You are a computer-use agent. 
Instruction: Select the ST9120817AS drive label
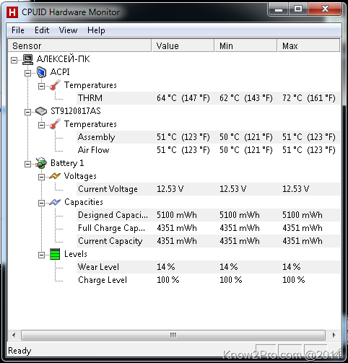(x=76, y=111)
